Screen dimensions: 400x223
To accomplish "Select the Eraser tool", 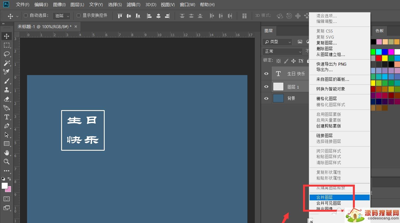I will coord(7,99).
